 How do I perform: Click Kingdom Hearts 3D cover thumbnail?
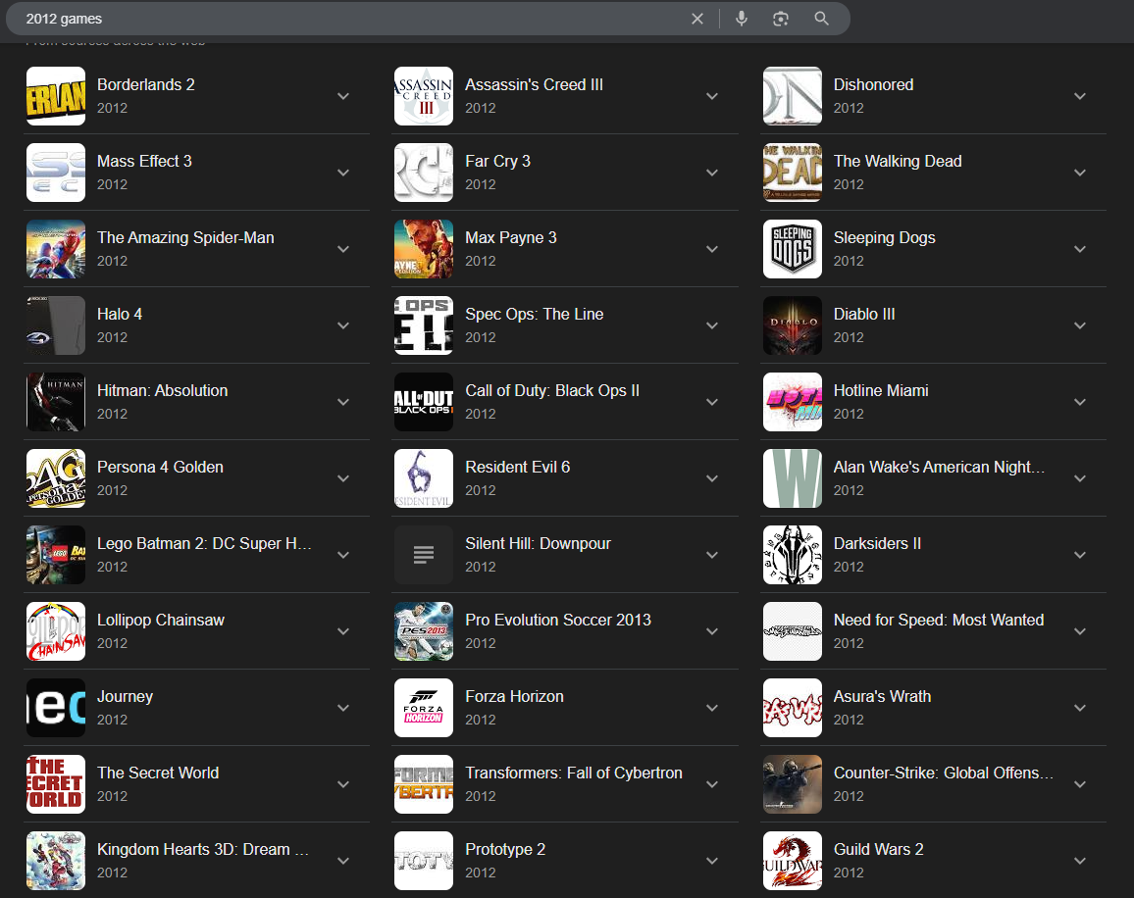[x=56, y=861]
